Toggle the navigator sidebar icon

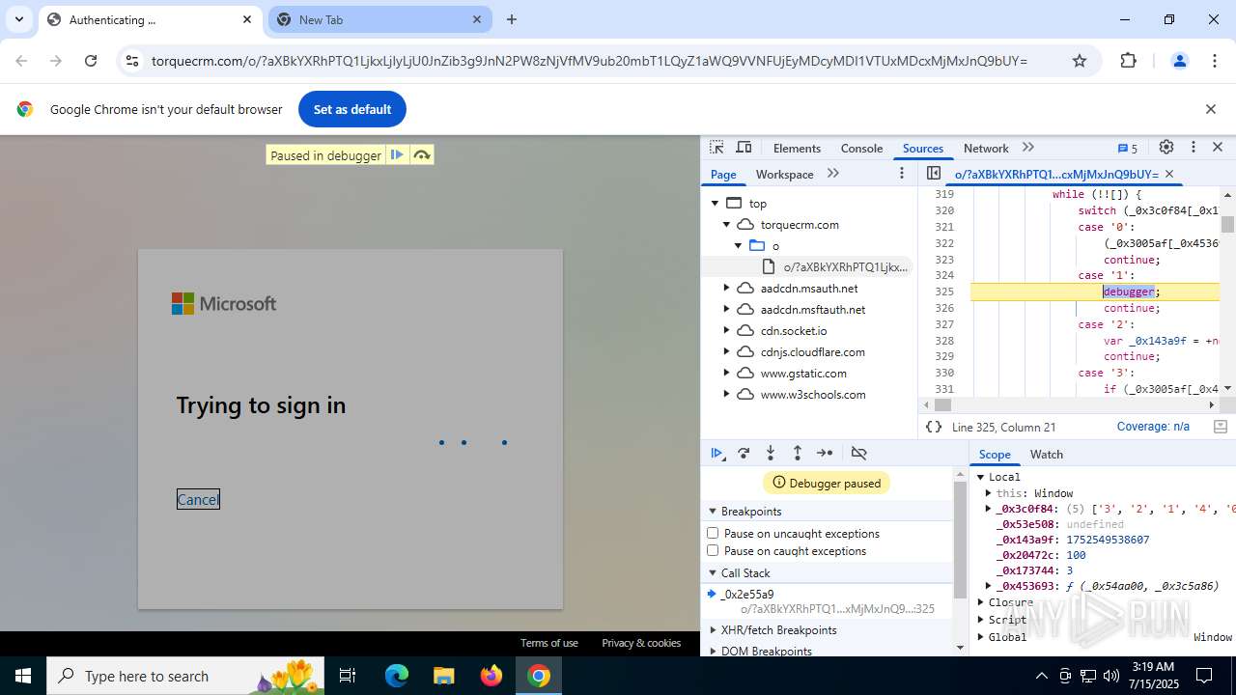(x=934, y=174)
